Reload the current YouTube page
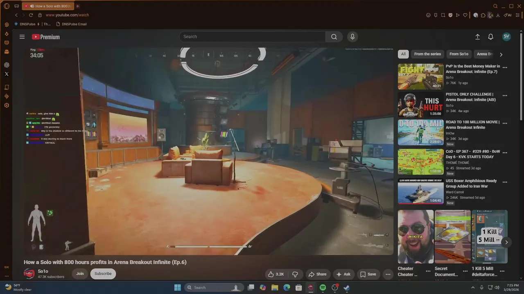524x294 pixels. click(x=31, y=15)
